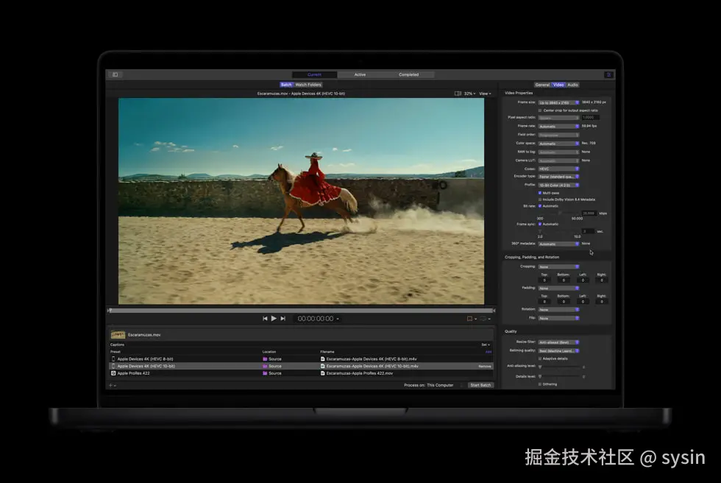Click the Source folder icon for HEVC 8-bit
Viewport: 721px width, 483px height.
coord(265,359)
